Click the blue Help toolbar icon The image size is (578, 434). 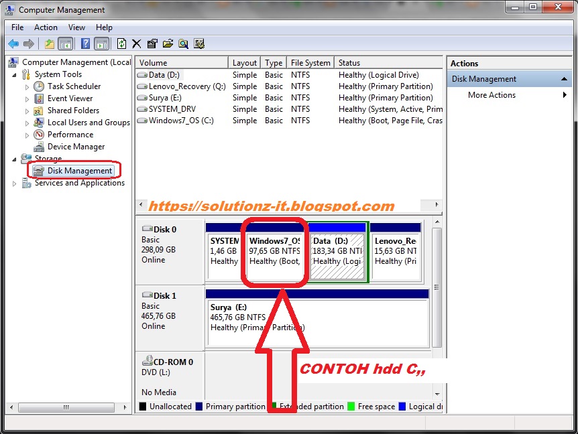85,44
